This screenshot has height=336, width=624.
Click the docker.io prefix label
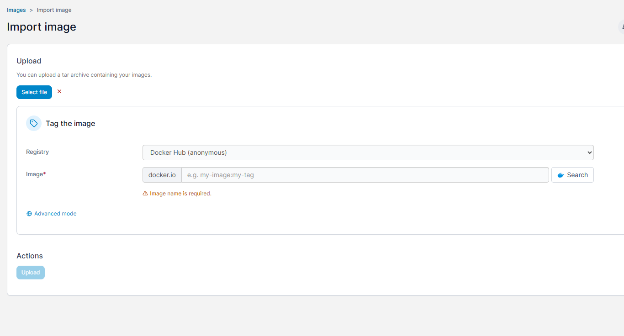click(x=162, y=175)
